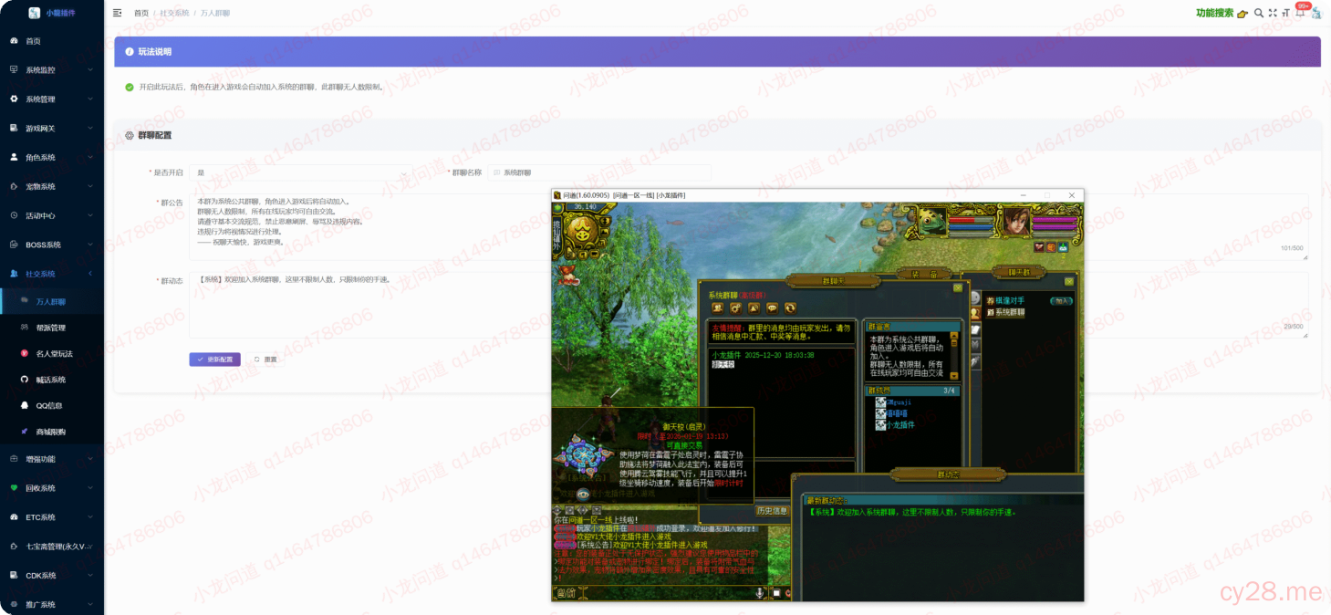Click the 群公告 scrollbar down arrow in game
1331x615 pixels.
click(954, 375)
